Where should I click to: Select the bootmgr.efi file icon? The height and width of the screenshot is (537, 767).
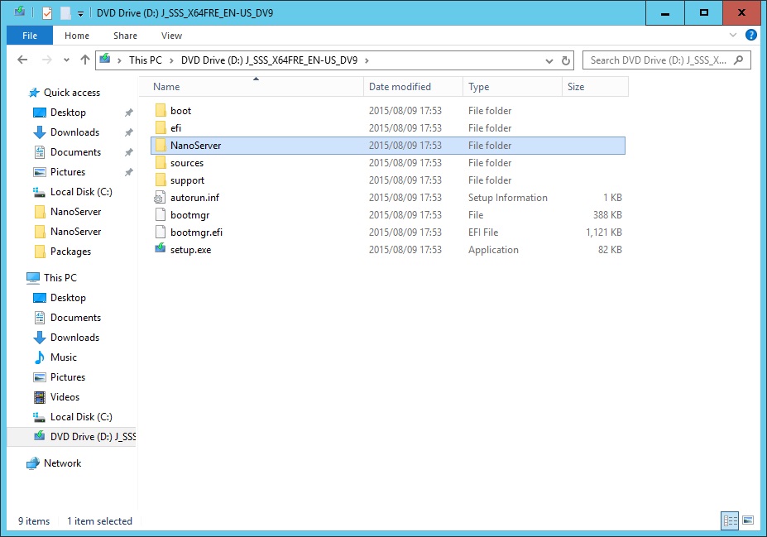(160, 233)
